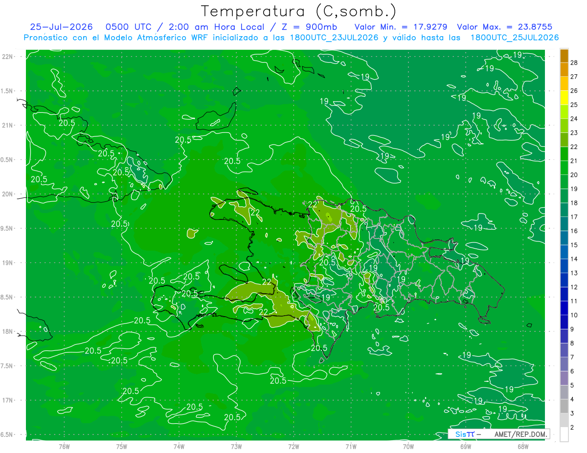Click the colorbar label "16"
The height and width of the screenshot is (453, 587).
[574, 231]
